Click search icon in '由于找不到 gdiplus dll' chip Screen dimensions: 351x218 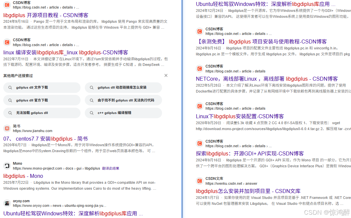pyautogui.click(x=92, y=100)
